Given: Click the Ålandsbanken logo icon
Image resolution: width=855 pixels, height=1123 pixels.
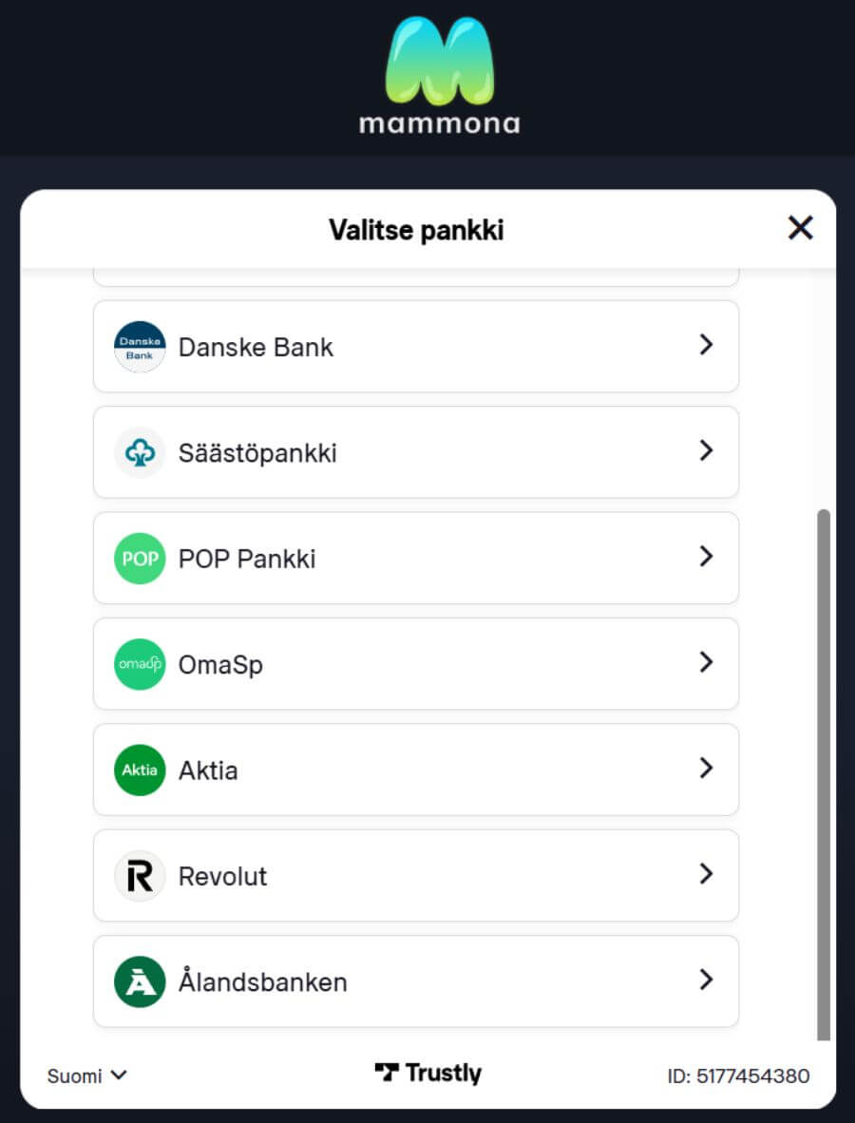Looking at the screenshot, I should [x=140, y=981].
